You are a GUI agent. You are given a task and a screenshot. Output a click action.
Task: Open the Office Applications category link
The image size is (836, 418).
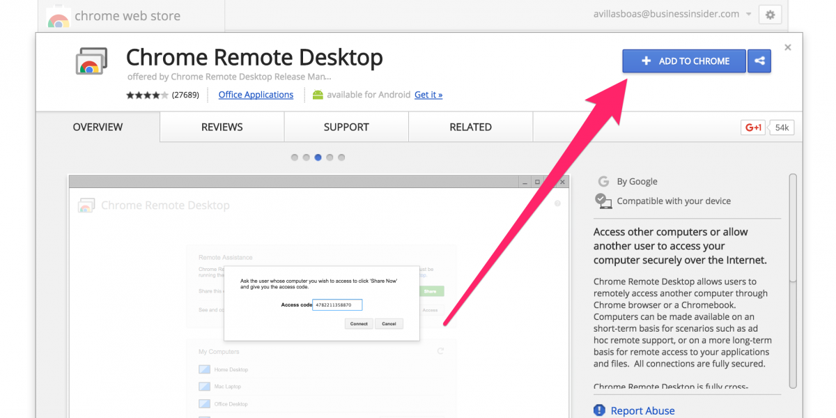point(256,95)
